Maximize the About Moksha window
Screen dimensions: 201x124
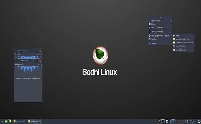tap(37, 51)
